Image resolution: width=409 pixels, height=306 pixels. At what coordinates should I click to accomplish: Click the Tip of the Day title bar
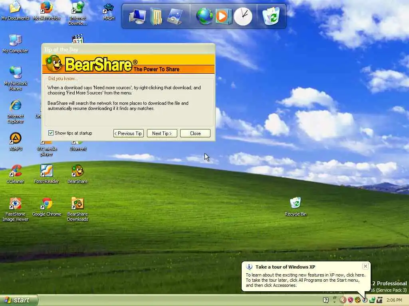pos(128,49)
